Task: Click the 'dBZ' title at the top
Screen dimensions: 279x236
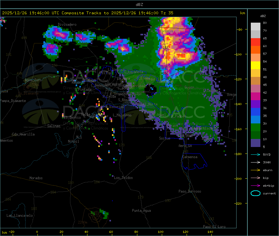Action: coord(139,5)
